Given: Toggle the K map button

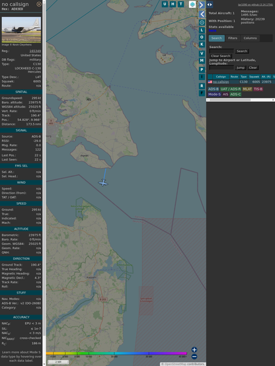Looking at the screenshot, I should 202,44.
